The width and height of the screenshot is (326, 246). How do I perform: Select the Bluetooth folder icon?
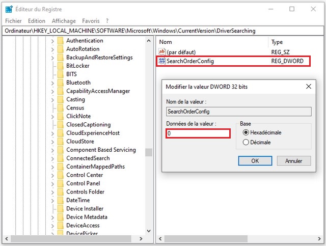[x=60, y=83]
